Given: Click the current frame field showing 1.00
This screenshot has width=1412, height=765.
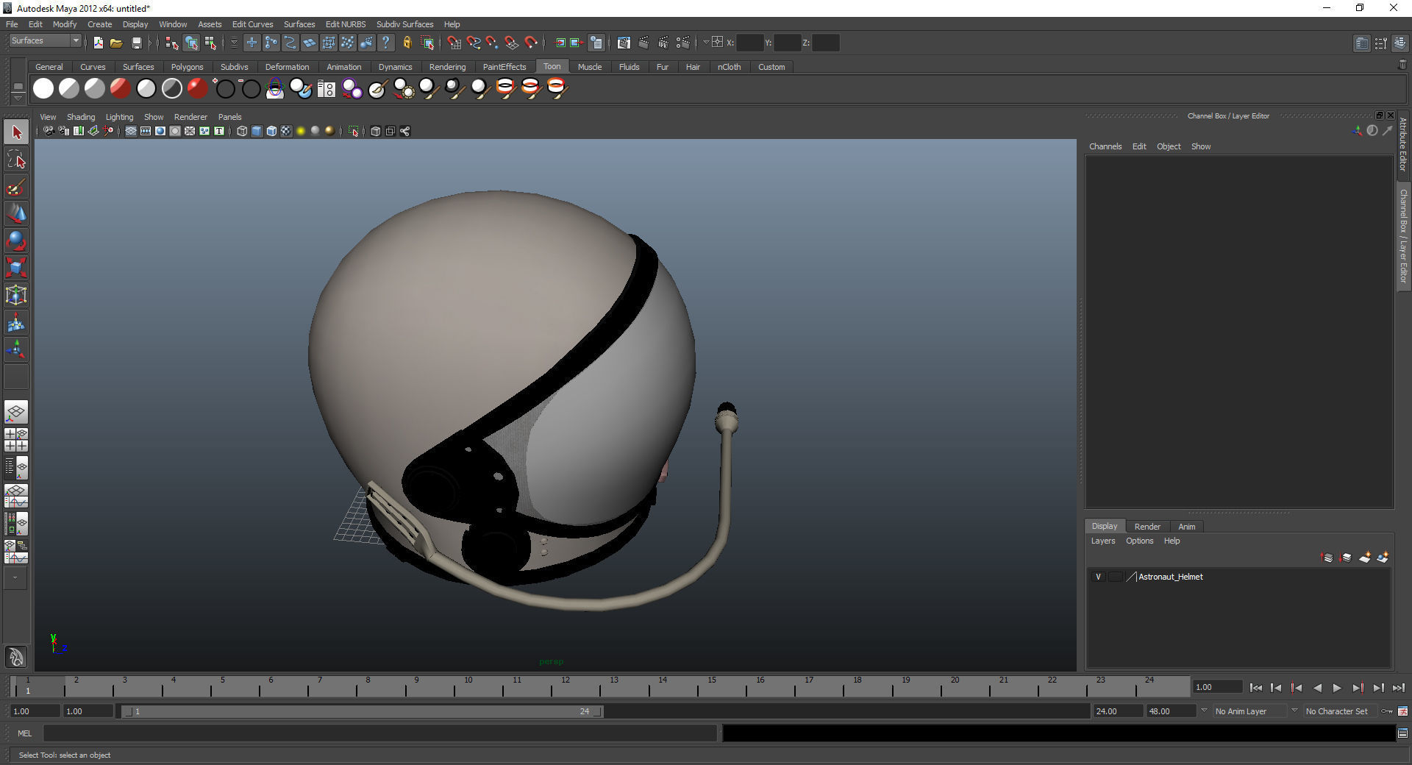Looking at the screenshot, I should (1218, 687).
